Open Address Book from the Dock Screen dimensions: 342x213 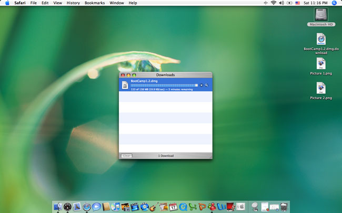pyautogui.click(x=106, y=207)
